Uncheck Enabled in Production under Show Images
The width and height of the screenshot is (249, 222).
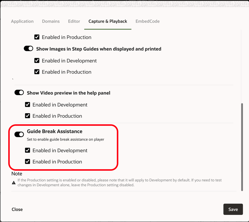point(37,72)
